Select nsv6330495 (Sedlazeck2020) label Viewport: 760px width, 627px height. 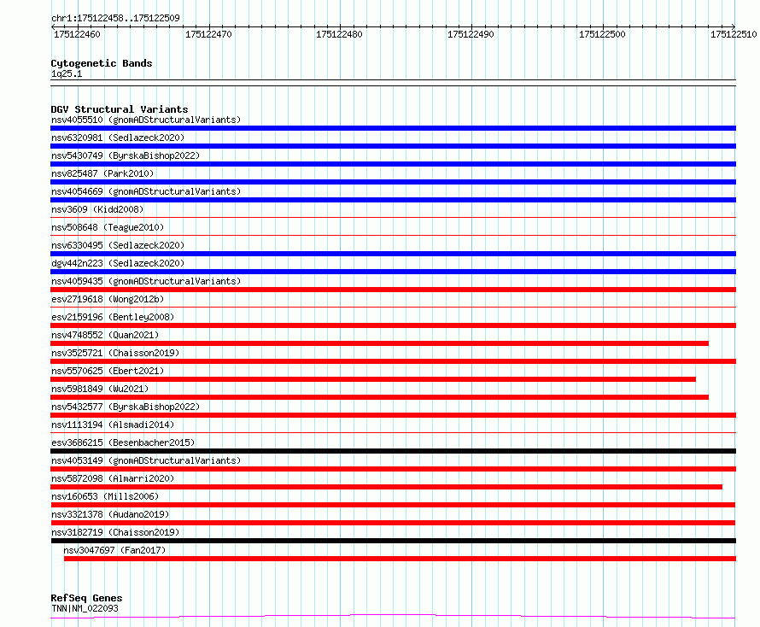pyautogui.click(x=118, y=245)
